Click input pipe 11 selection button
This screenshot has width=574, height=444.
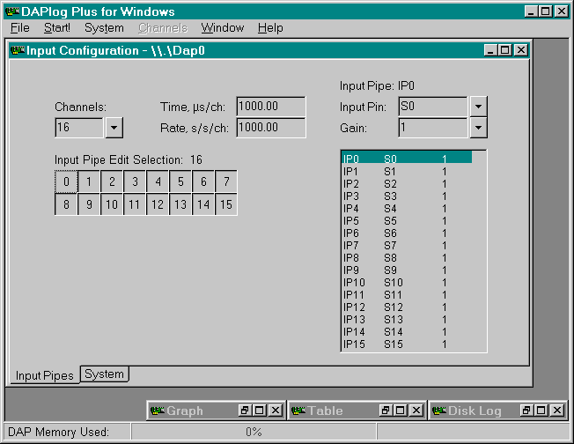coord(135,204)
